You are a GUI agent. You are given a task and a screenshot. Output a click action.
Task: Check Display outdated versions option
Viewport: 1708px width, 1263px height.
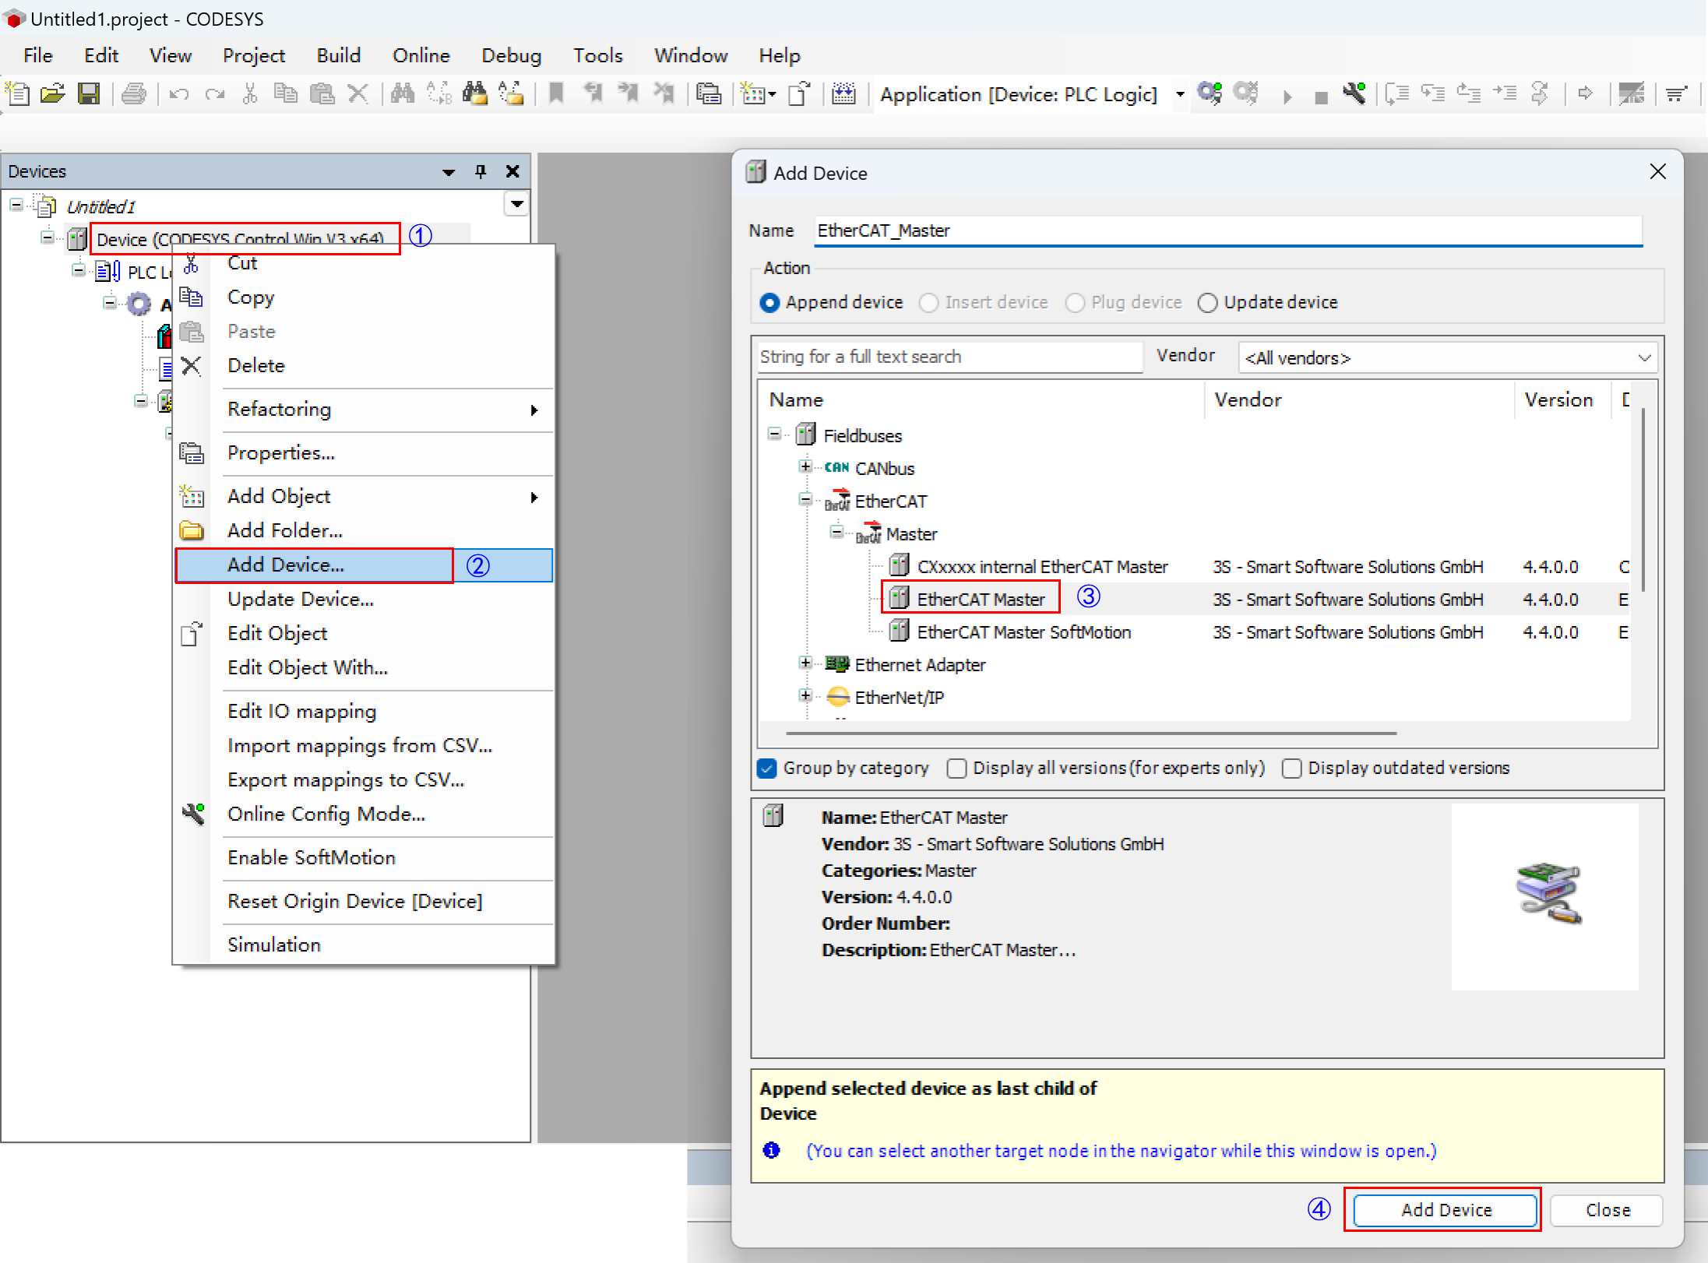point(1291,769)
